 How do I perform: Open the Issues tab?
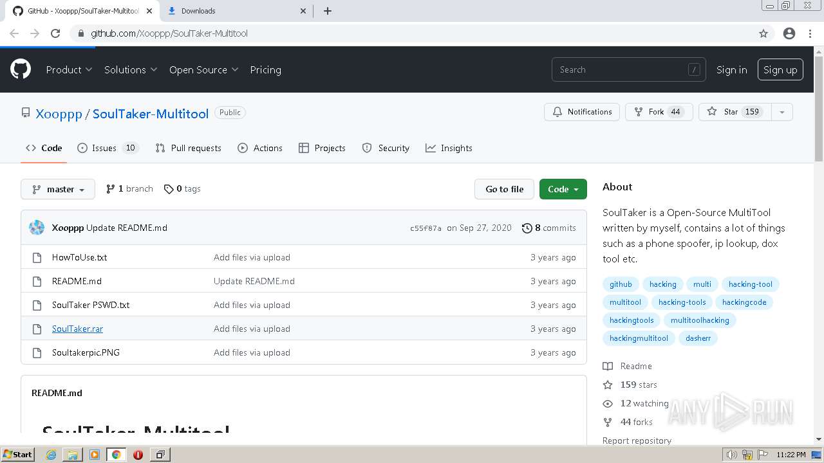tap(108, 148)
